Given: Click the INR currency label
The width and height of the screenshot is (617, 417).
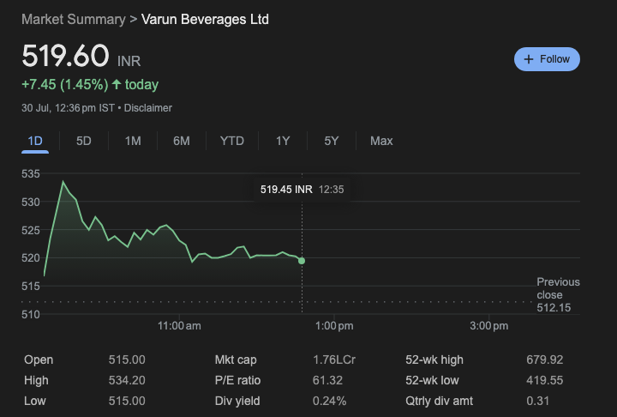Looking at the screenshot, I should coord(129,61).
